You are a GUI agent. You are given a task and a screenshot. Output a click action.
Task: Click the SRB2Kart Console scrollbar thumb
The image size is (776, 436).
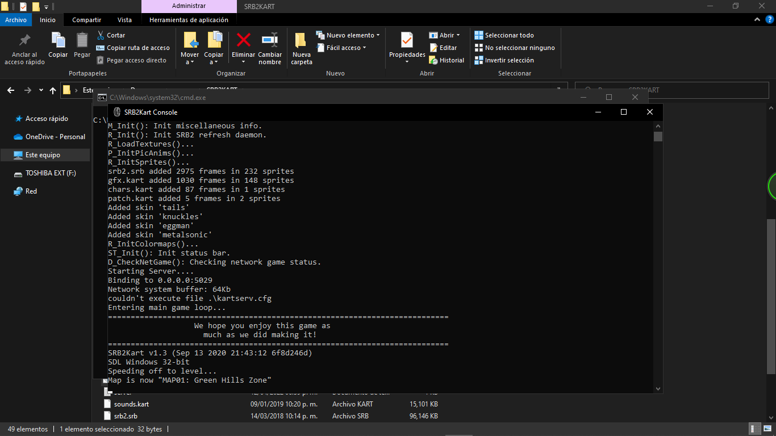(x=658, y=136)
